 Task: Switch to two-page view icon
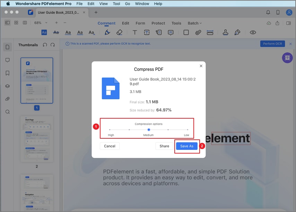click(25, 23)
